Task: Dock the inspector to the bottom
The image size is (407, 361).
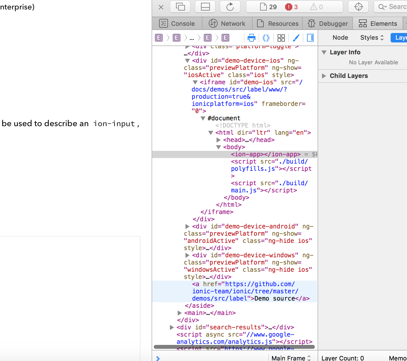Action: tap(205, 7)
